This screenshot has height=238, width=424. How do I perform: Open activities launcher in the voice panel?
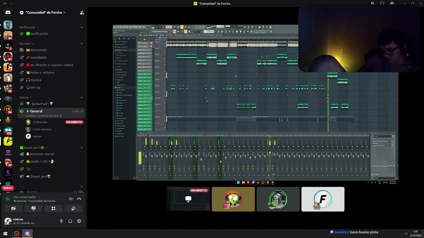tap(53, 208)
